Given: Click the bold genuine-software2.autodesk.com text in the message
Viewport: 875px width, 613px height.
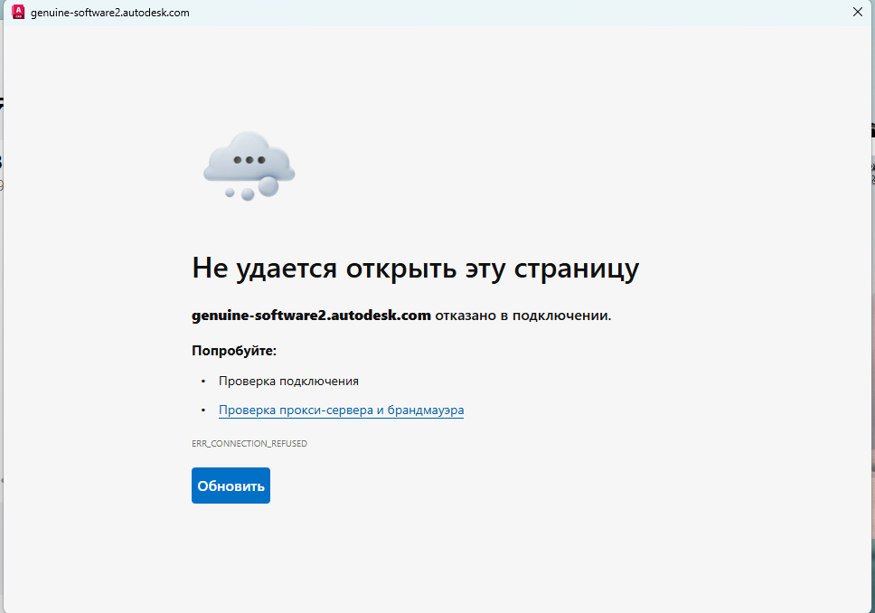Looking at the screenshot, I should (x=311, y=316).
